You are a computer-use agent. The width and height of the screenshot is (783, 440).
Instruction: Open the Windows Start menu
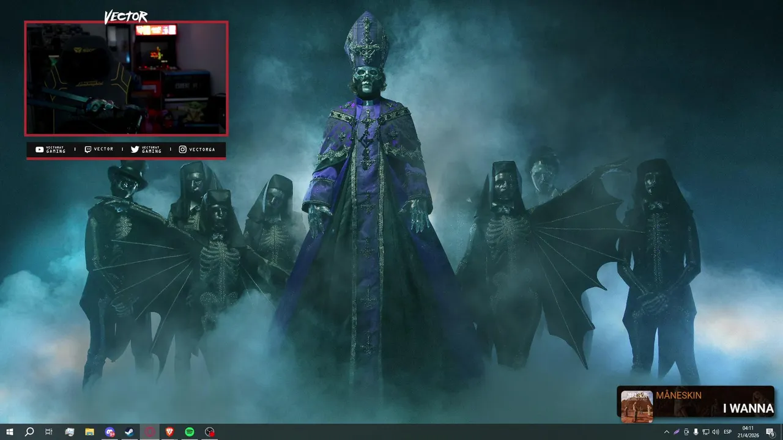coord(10,432)
